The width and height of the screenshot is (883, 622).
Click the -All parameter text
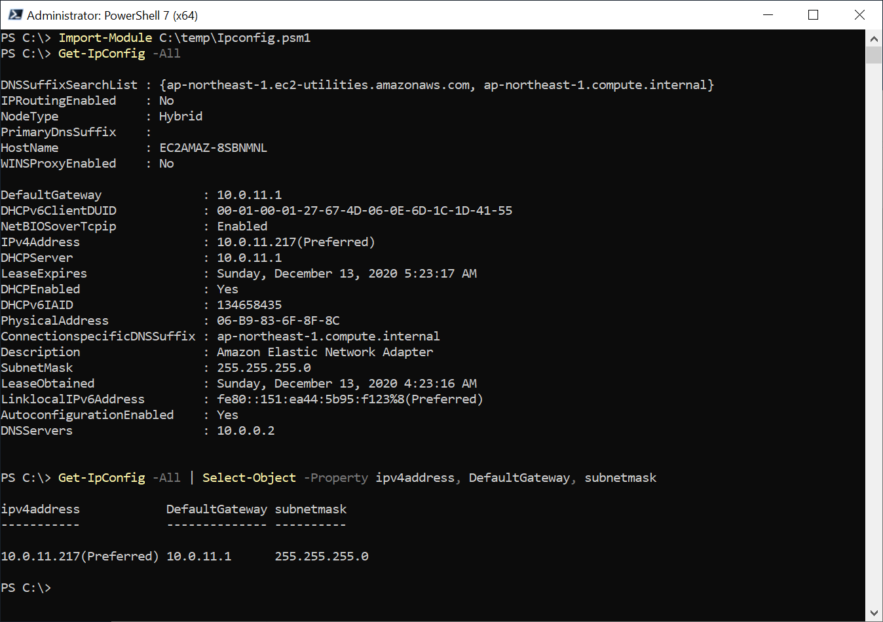click(x=166, y=53)
